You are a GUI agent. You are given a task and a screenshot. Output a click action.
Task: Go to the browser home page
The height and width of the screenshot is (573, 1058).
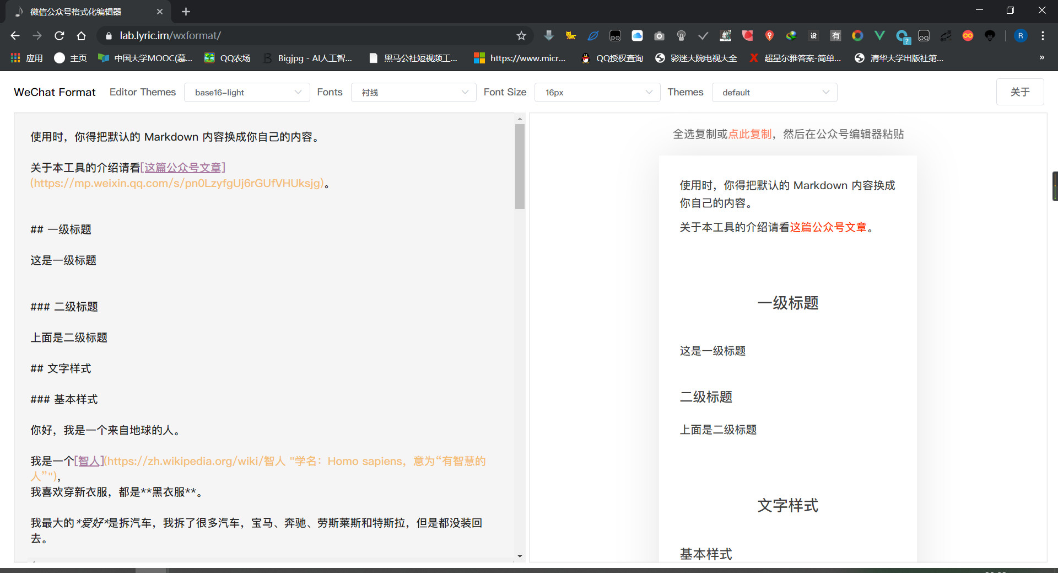point(81,36)
